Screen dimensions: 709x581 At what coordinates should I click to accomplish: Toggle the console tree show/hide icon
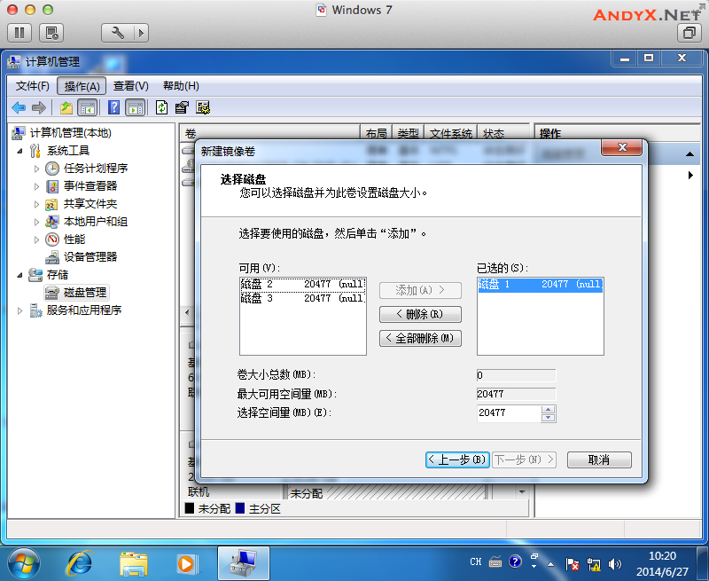click(88, 107)
